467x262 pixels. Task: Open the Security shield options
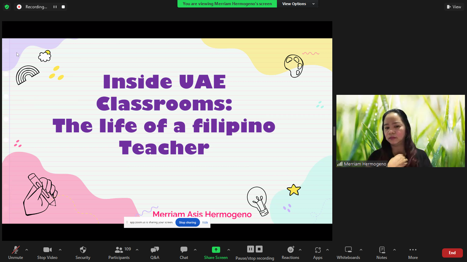(x=83, y=252)
